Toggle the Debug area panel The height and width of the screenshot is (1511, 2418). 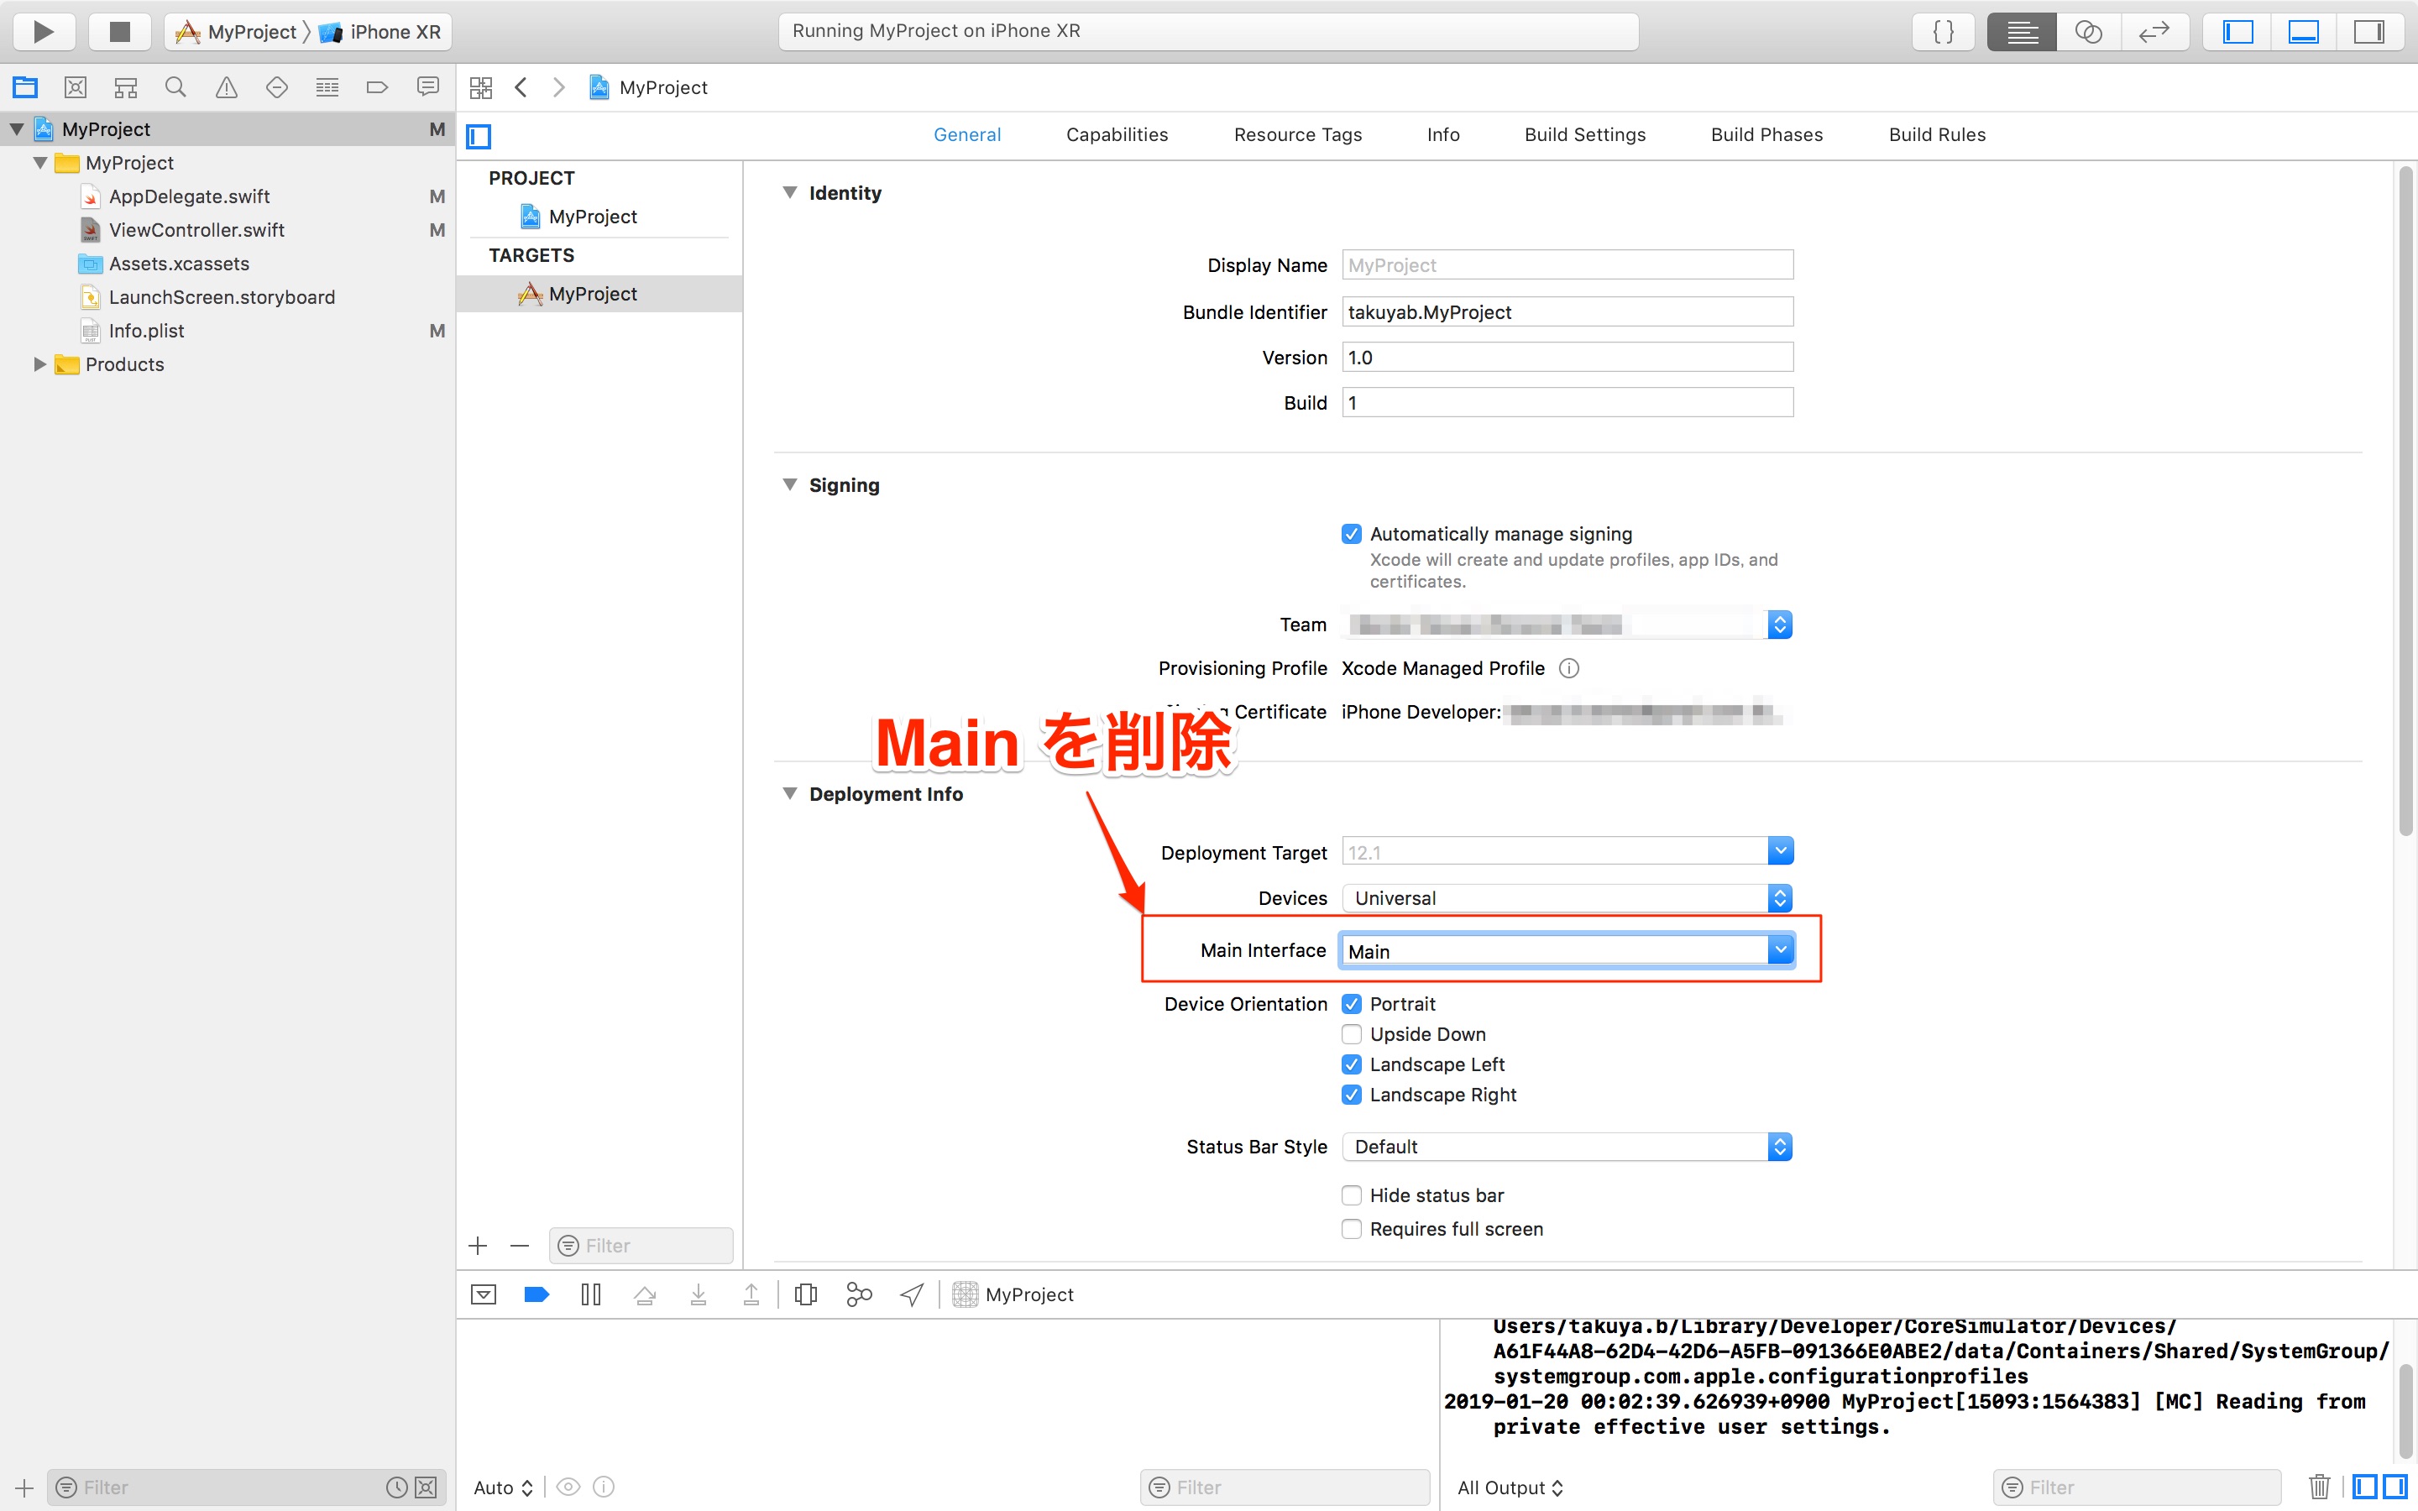(2303, 32)
